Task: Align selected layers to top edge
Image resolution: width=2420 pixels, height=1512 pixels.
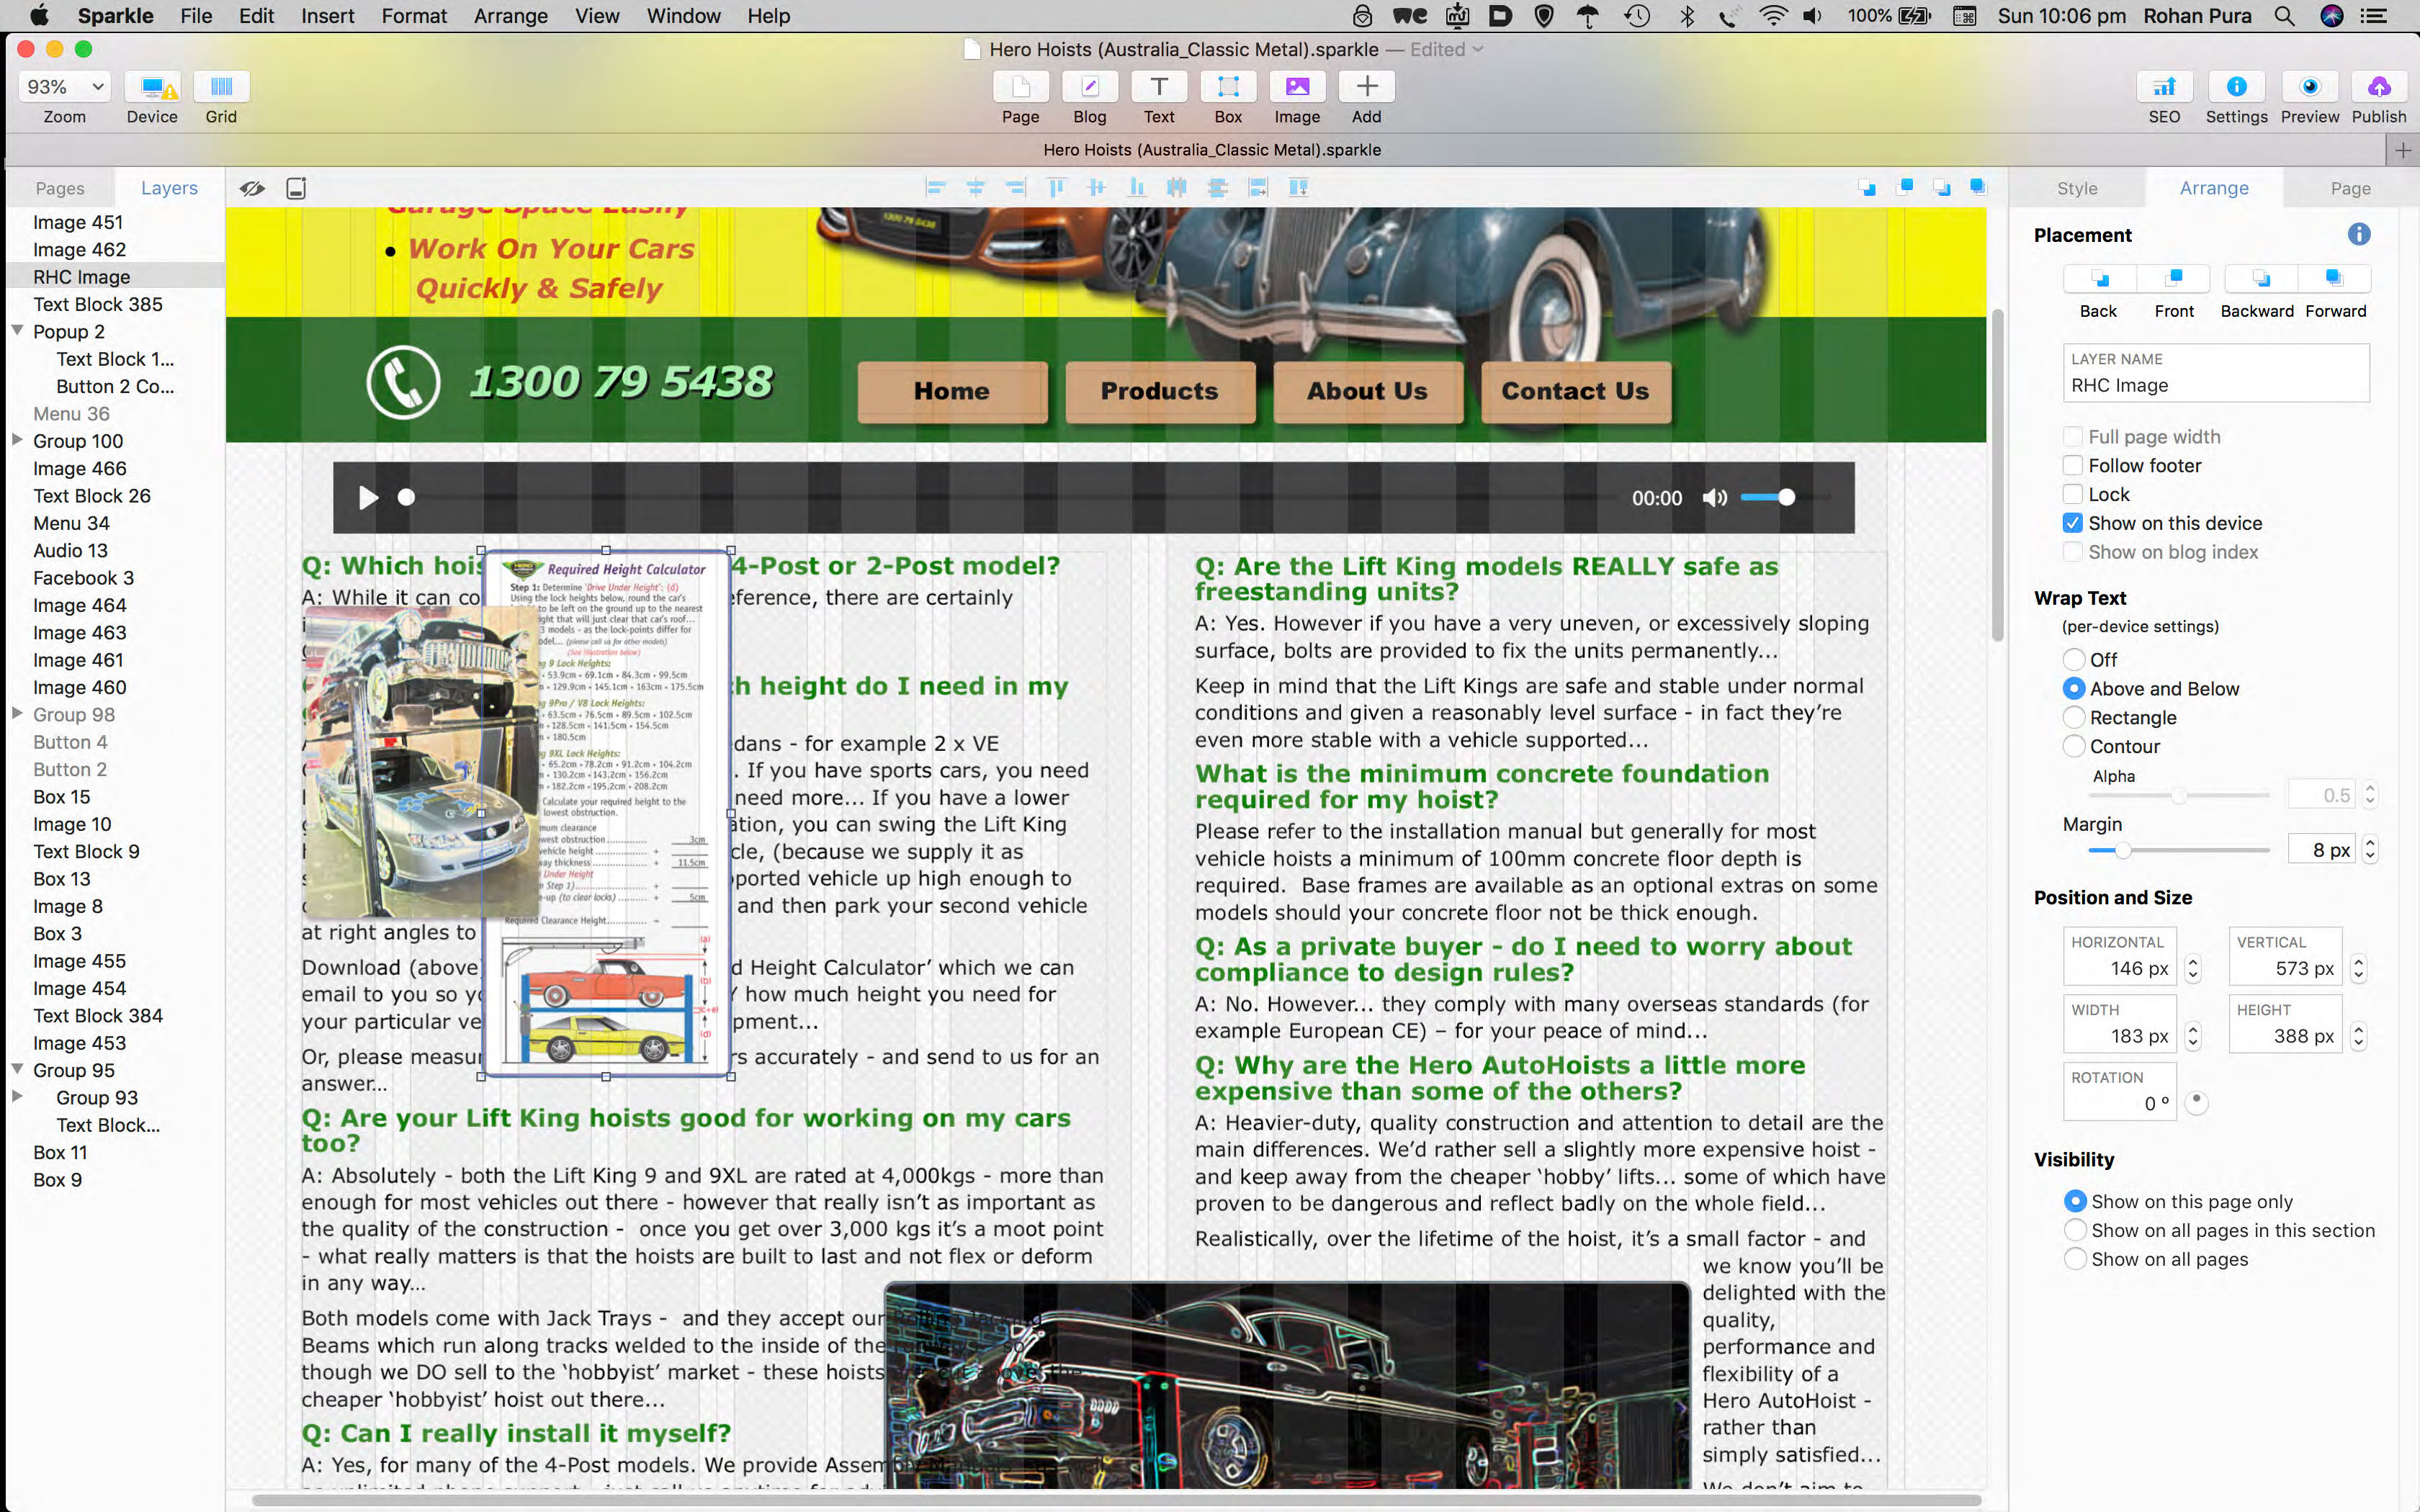Action: pyautogui.click(x=1056, y=187)
